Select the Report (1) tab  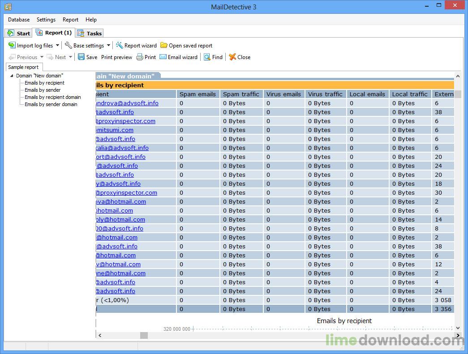pos(54,33)
